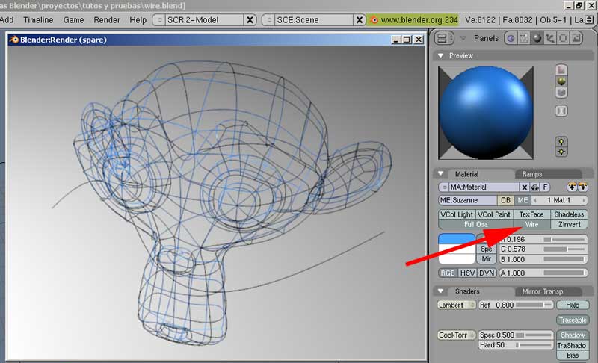The width and height of the screenshot is (598, 363).
Task: Open the MA:Material browse dropdown
Action: click(x=443, y=187)
